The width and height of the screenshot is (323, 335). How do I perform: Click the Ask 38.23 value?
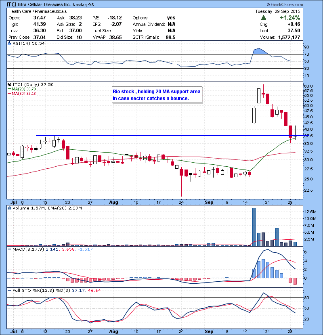(x=76, y=18)
